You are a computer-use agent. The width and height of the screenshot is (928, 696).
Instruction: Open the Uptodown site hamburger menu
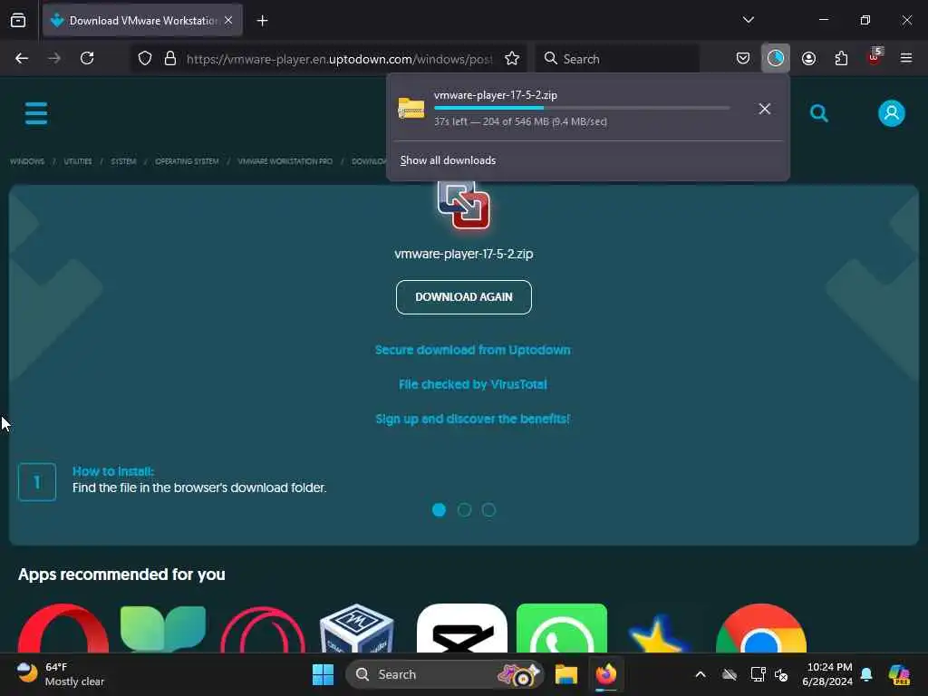pos(36,113)
